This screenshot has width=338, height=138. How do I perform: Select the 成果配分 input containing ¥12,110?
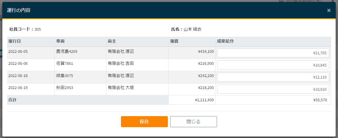pyautogui.click(x=273, y=77)
